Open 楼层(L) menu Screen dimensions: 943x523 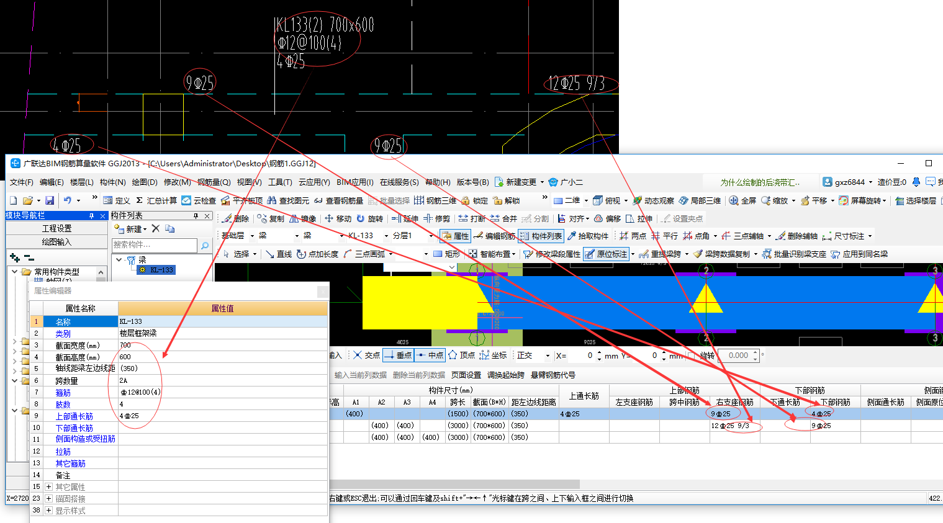coord(82,182)
